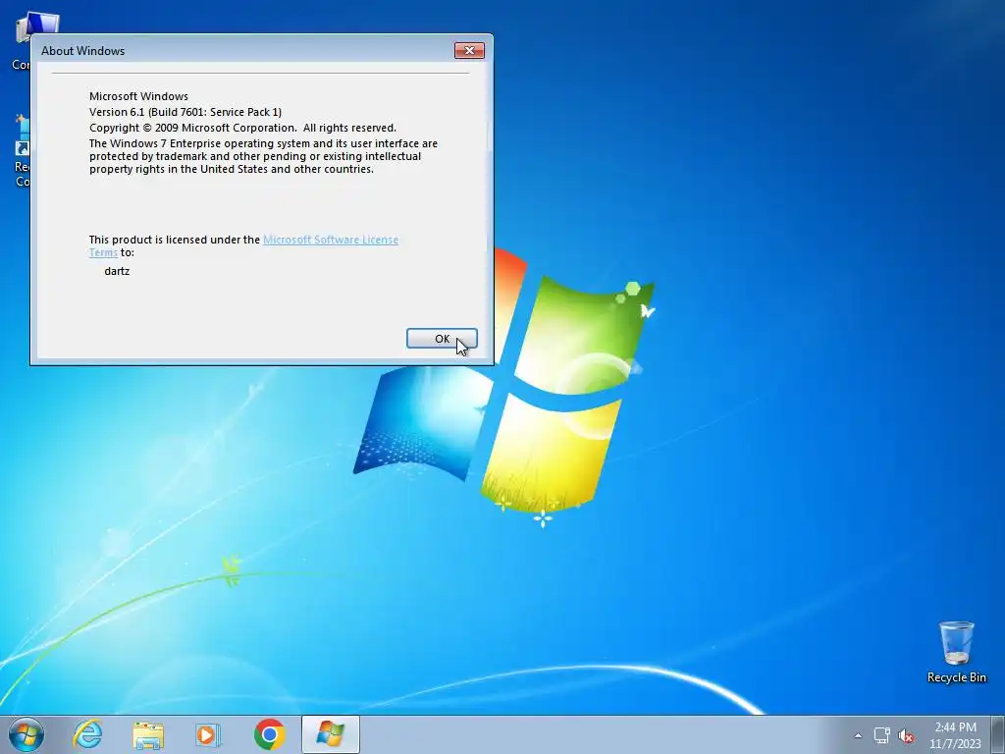Show hidden tray icons arrow
The image size is (1005, 754).
[858, 735]
